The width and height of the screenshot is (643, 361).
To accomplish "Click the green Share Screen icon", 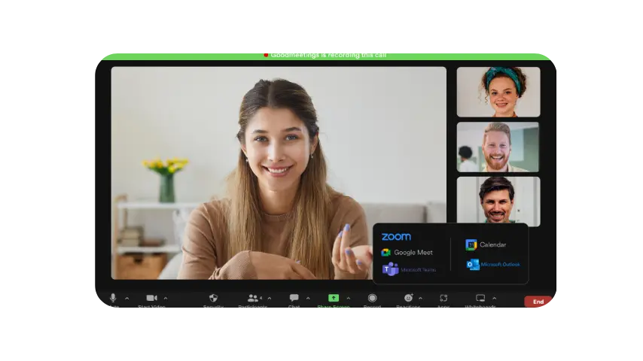I will pos(334,298).
